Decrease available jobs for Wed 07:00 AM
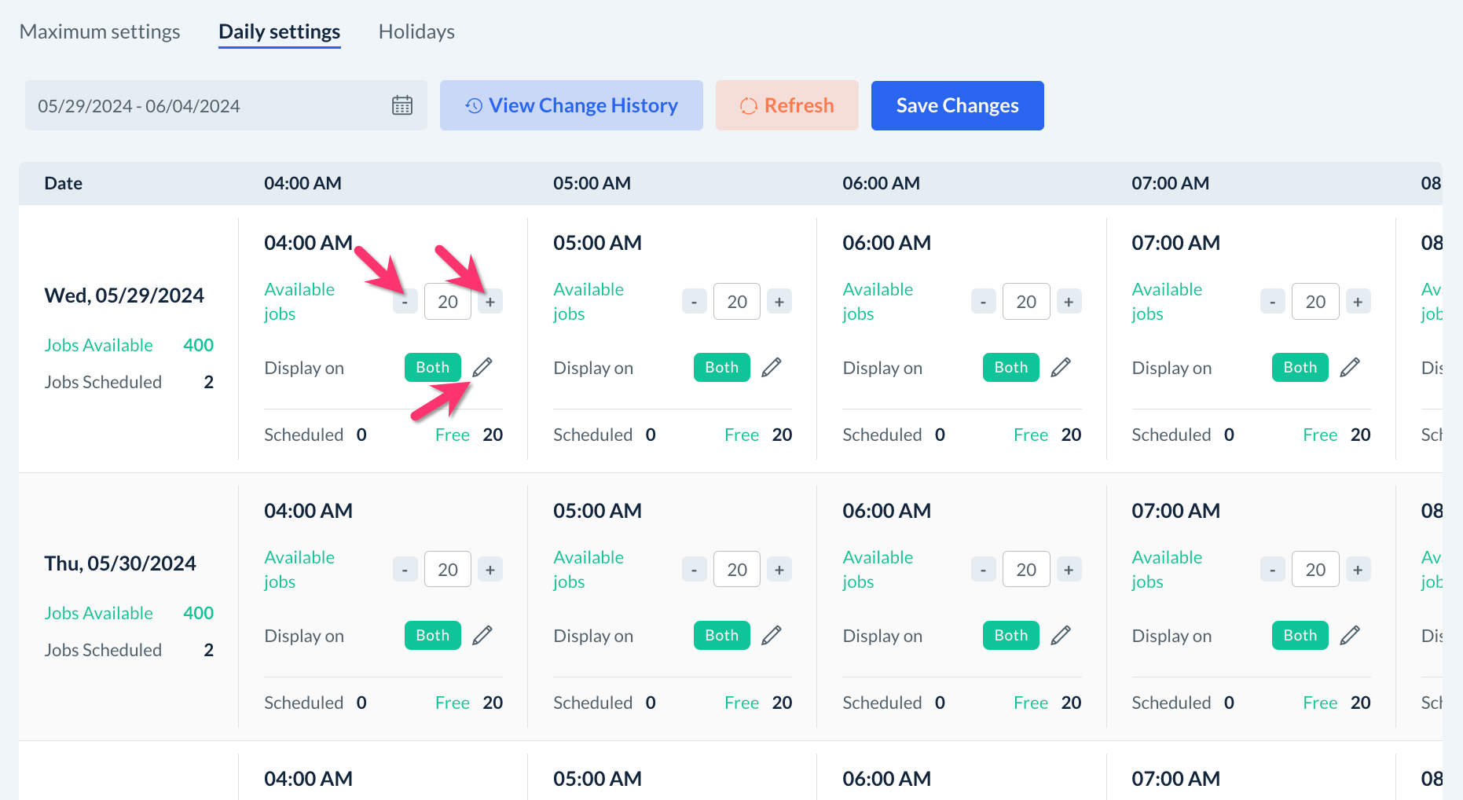Screen dimensions: 1463x800 point(1272,302)
